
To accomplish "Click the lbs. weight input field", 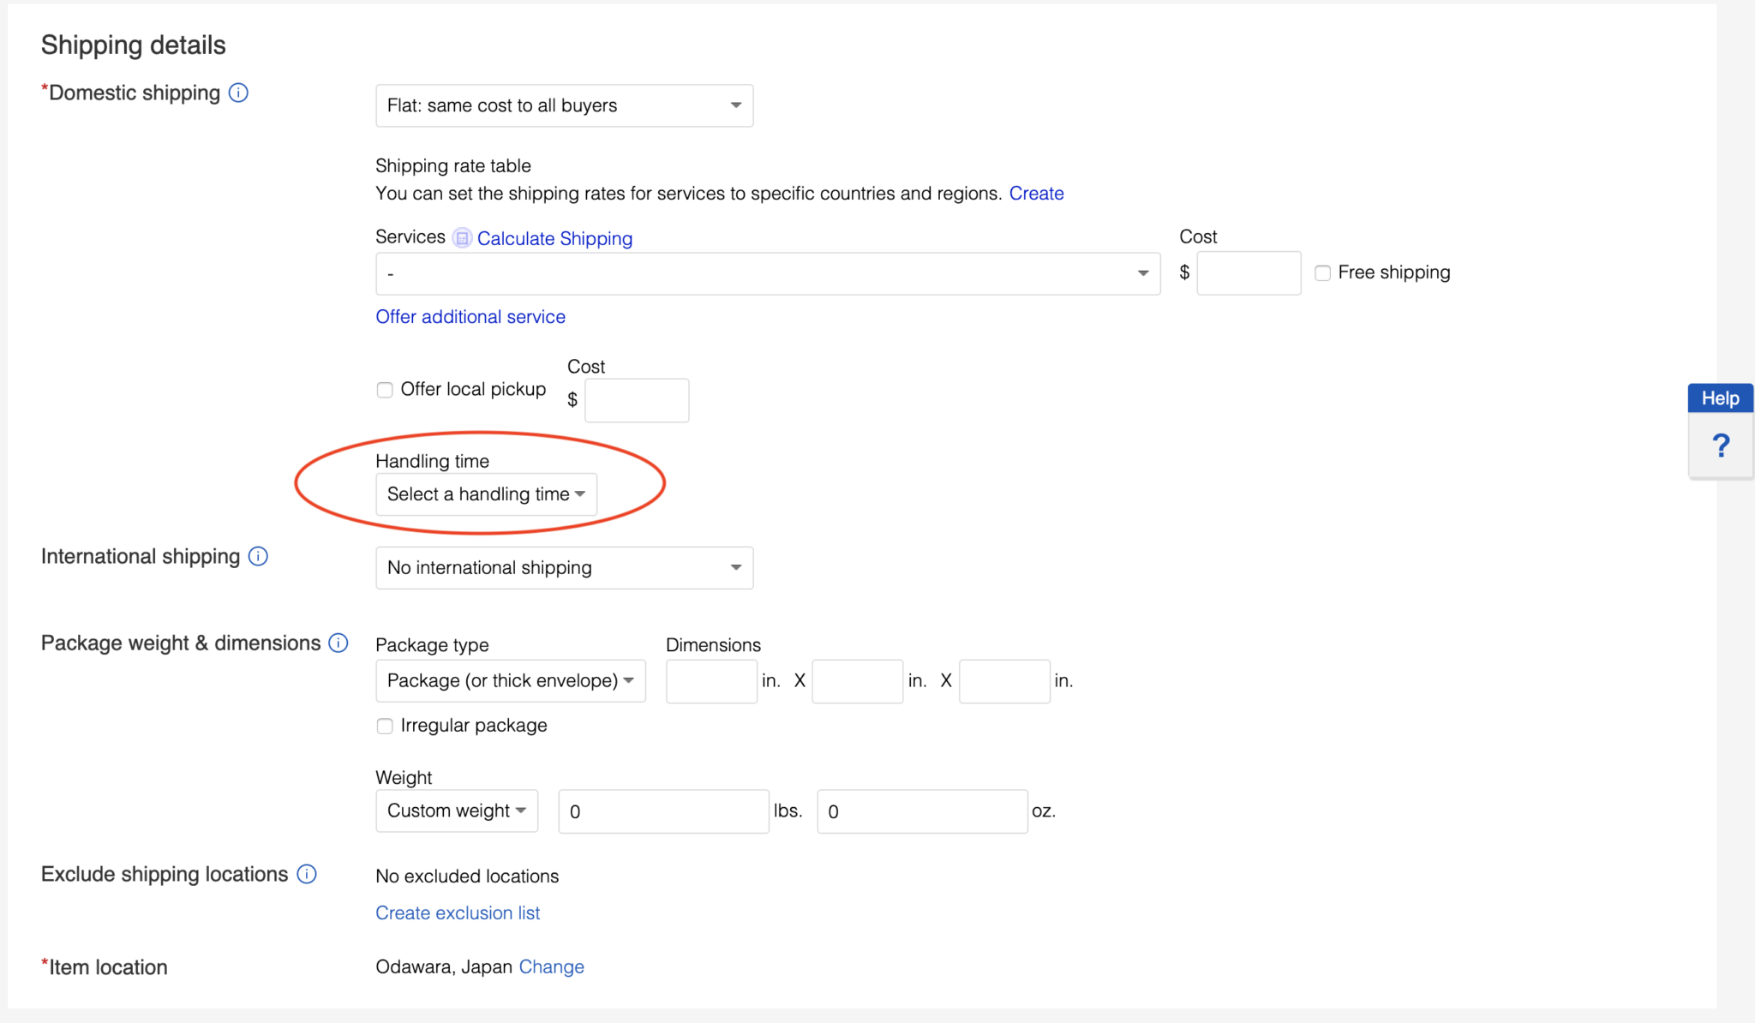I will [663, 811].
